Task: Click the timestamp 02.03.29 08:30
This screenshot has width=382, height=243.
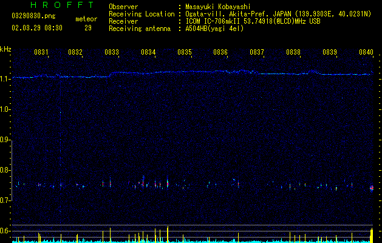Action: [x=37, y=28]
